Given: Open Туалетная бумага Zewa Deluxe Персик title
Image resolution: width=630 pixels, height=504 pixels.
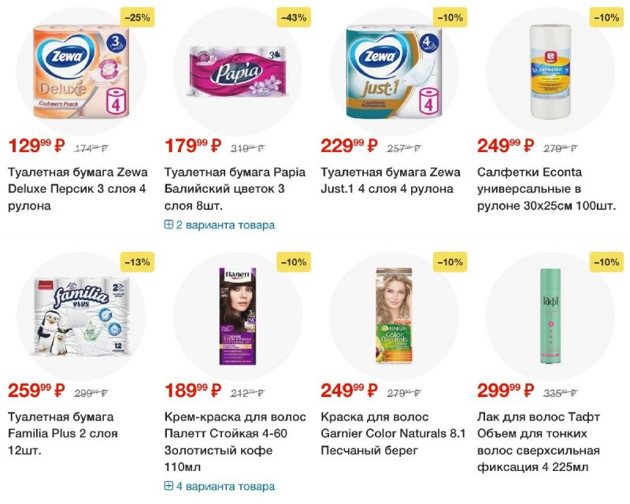Looking at the screenshot, I should (78, 189).
